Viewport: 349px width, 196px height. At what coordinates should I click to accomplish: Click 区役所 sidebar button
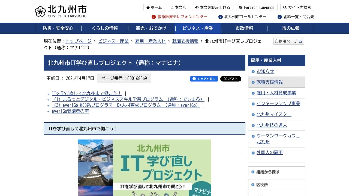pyautogui.click(x=277, y=185)
